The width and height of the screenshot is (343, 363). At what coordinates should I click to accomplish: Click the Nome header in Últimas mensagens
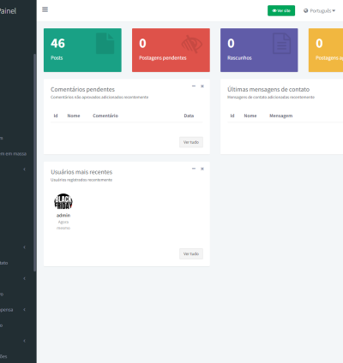click(x=250, y=116)
